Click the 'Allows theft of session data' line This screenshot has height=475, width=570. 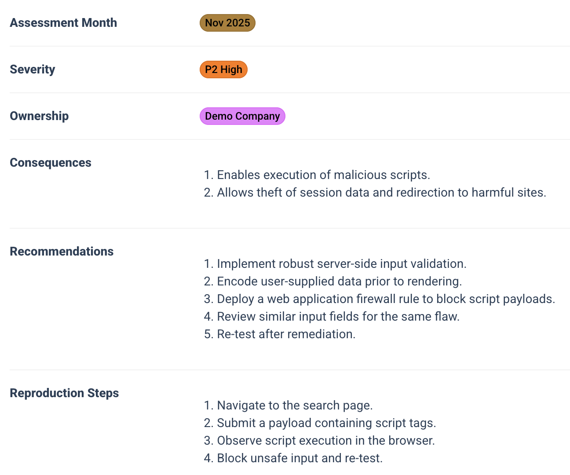pyautogui.click(x=382, y=193)
